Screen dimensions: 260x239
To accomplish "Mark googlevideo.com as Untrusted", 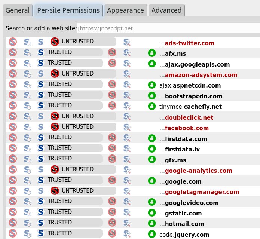I will click(x=112, y=201).
